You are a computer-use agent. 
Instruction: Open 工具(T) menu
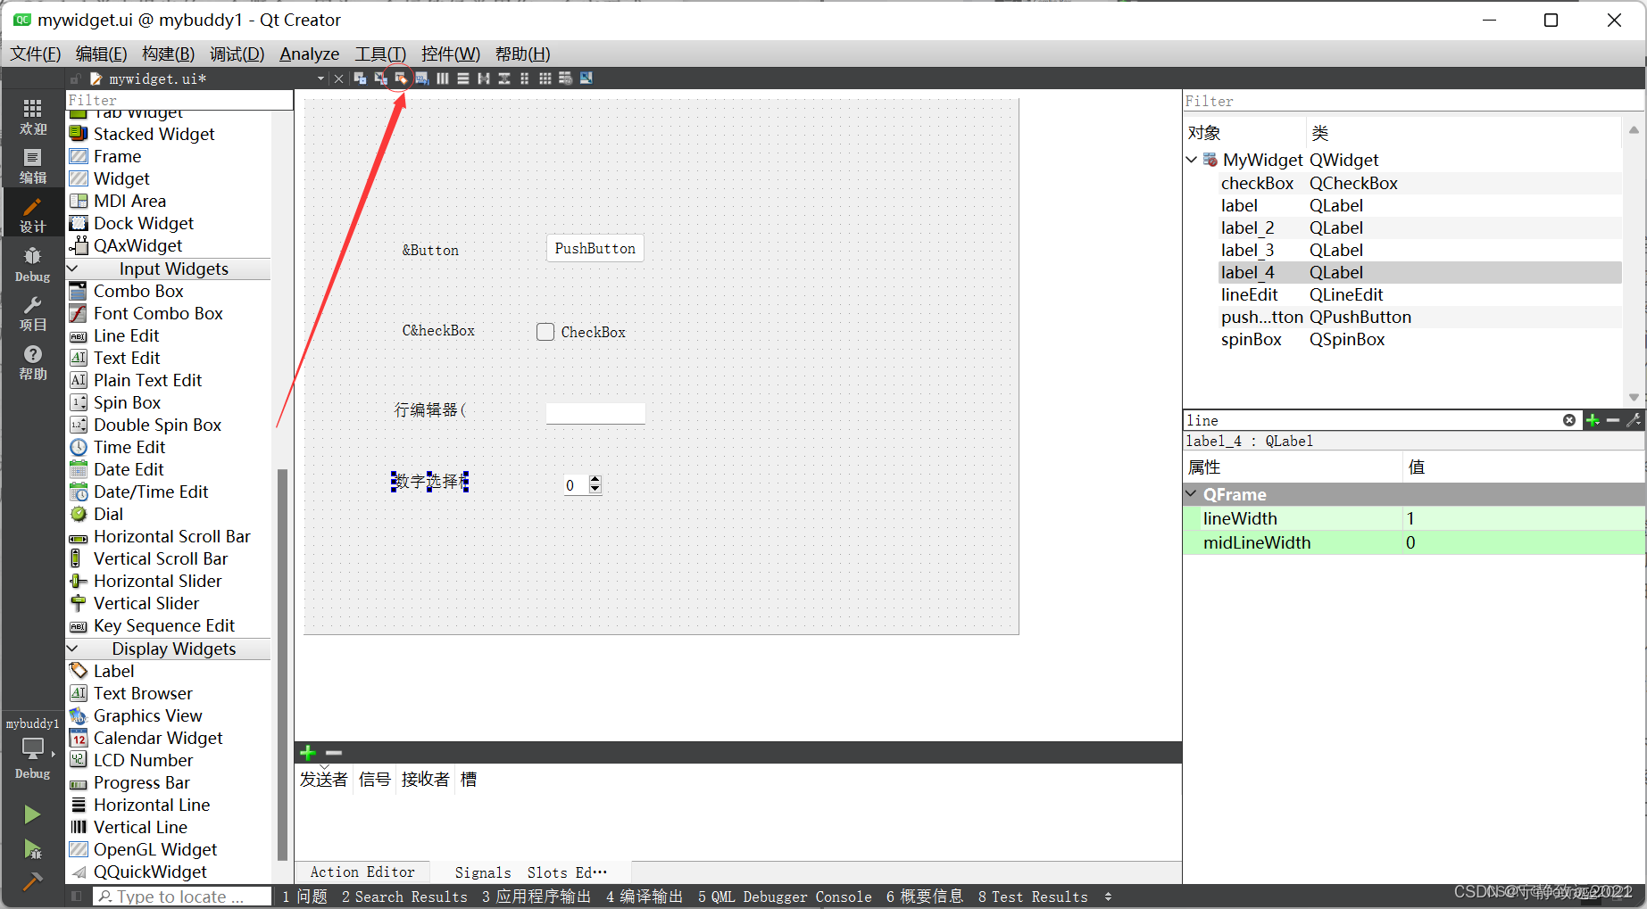coord(380,54)
